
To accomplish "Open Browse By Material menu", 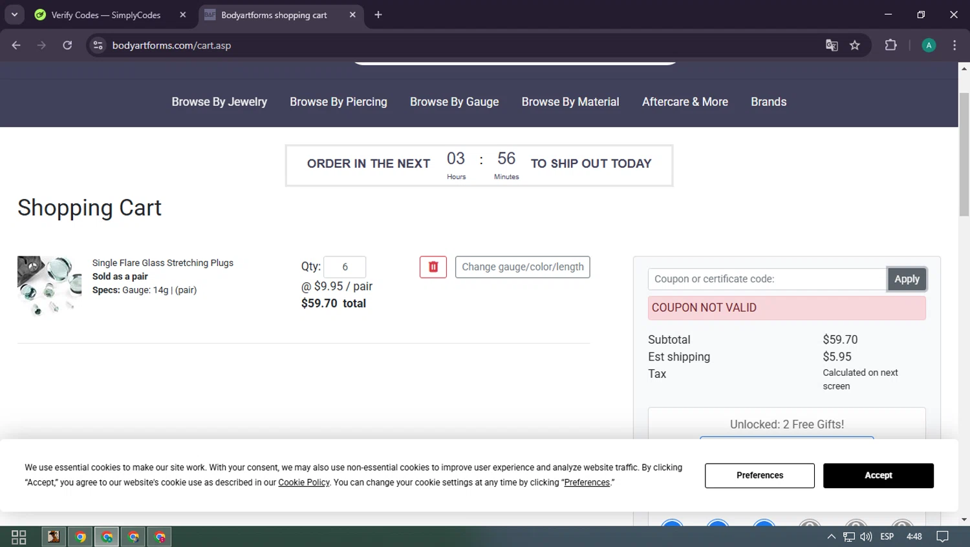I will tap(570, 102).
